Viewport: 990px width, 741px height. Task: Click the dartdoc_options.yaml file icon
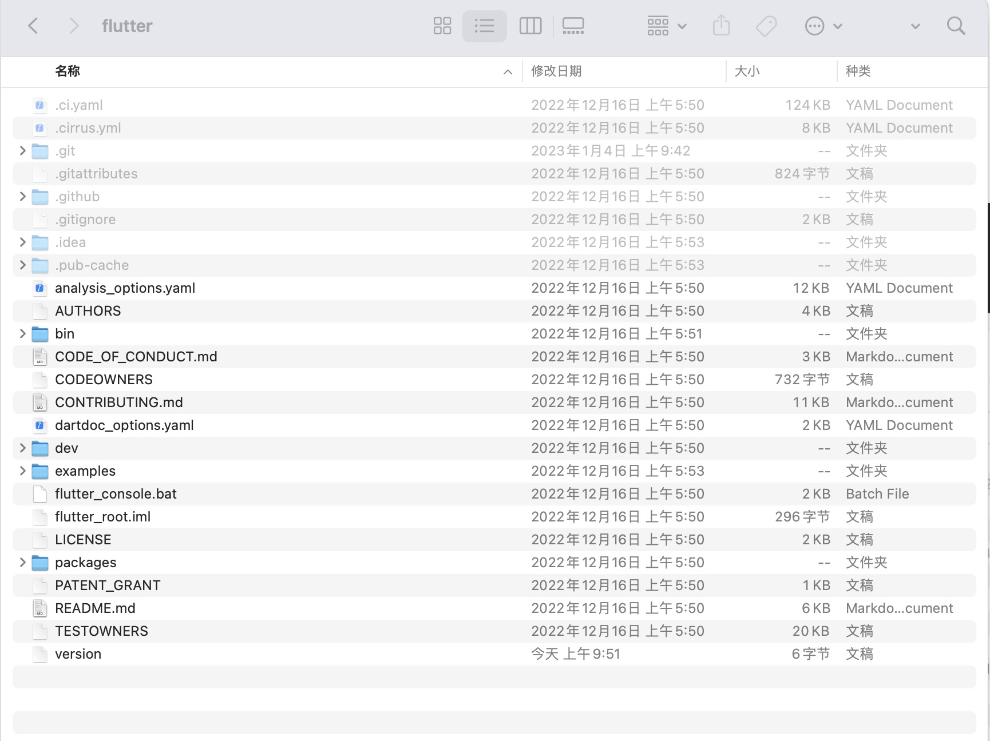[39, 425]
